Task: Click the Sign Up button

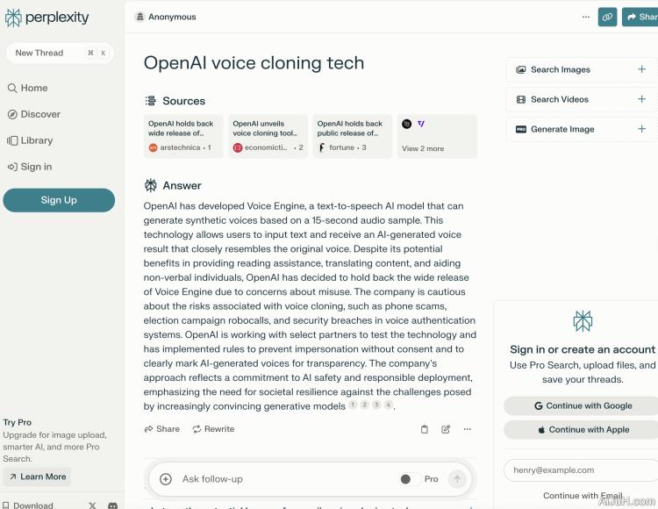Action: click(x=59, y=200)
